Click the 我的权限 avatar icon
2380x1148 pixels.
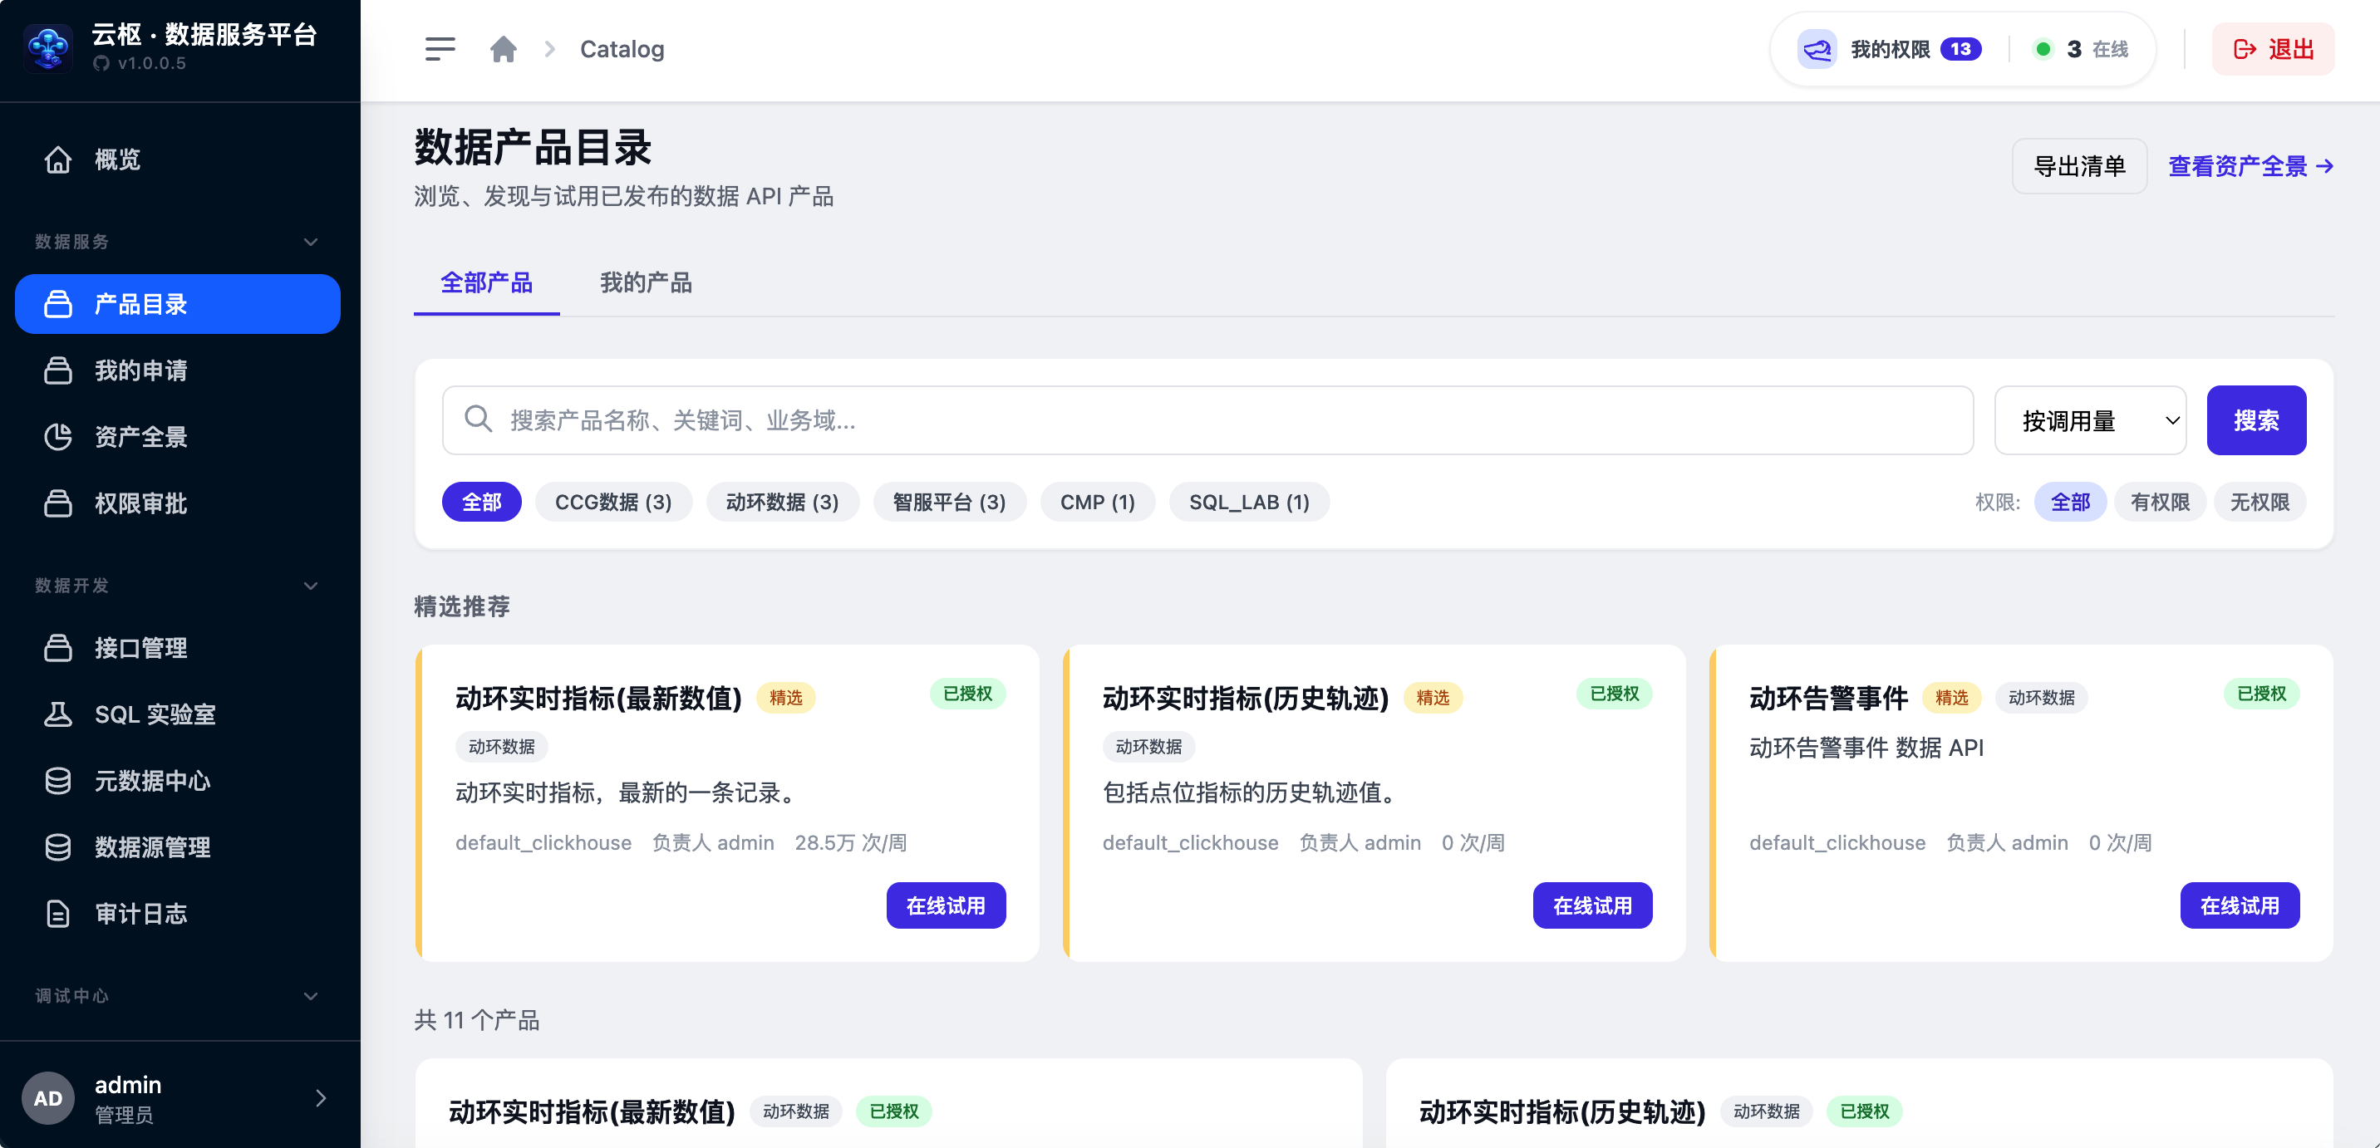click(1817, 49)
